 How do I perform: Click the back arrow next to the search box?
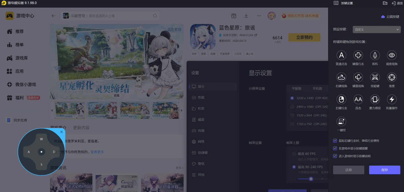coord(54,16)
